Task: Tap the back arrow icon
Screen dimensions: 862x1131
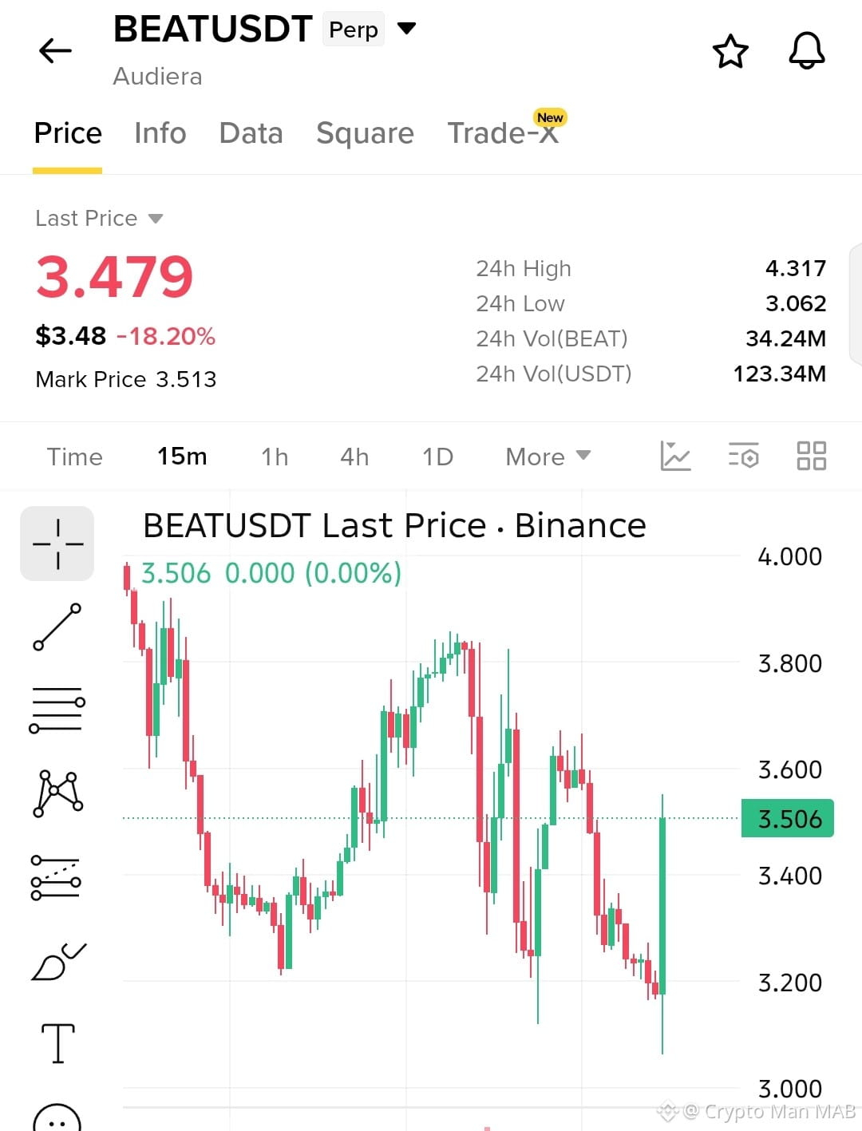Action: coord(55,51)
